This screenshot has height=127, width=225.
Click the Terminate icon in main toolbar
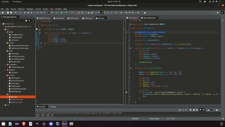pos(31,13)
